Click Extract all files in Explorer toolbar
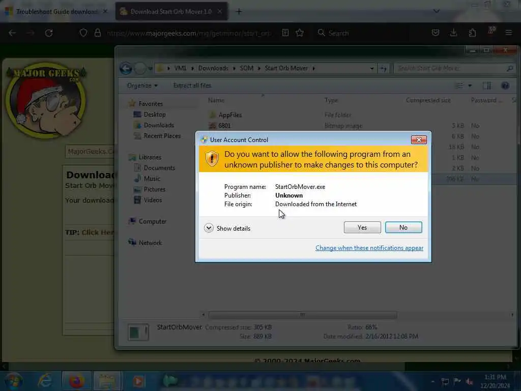Screen dimensions: 521x391 (192, 86)
